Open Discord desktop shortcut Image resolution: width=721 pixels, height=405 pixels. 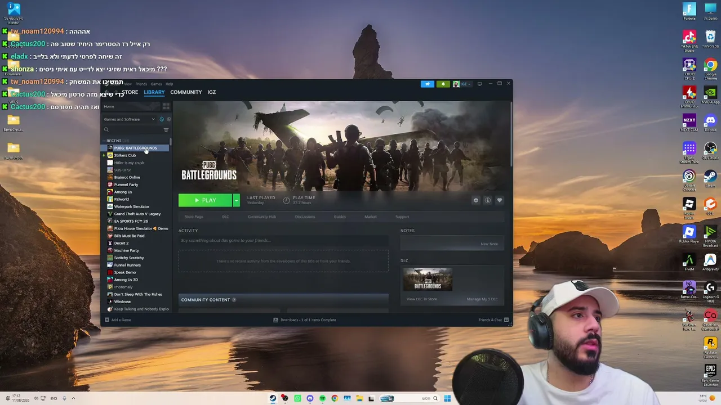coord(710,122)
